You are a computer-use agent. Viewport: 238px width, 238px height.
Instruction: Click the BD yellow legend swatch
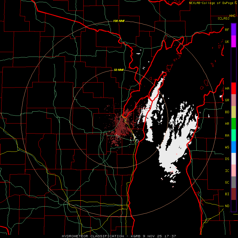coord(234,112)
